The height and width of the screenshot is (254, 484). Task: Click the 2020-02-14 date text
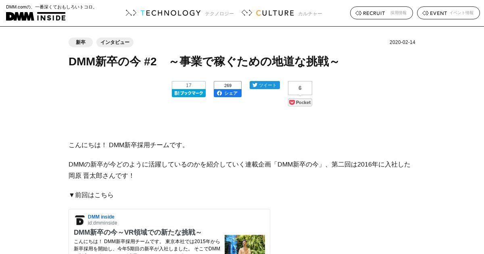[x=402, y=42]
